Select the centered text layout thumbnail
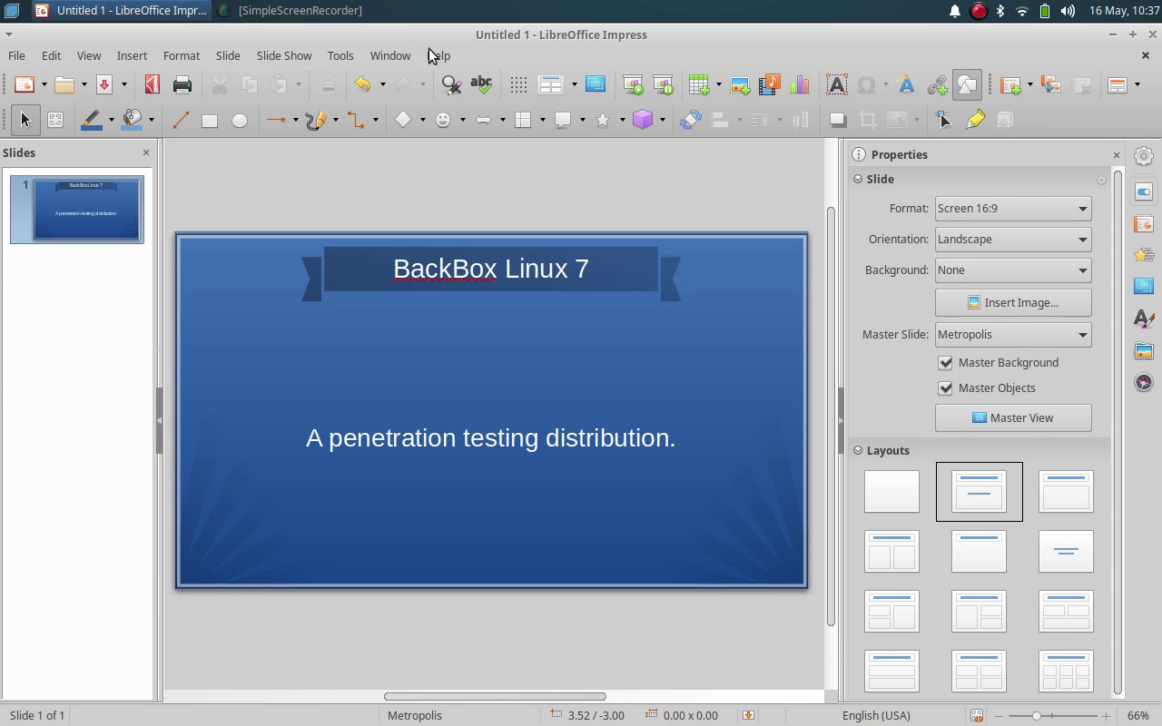Screen dimensions: 1162x726 (x=1066, y=551)
